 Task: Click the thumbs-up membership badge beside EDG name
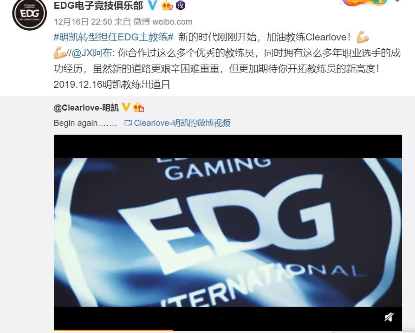[x=167, y=5]
